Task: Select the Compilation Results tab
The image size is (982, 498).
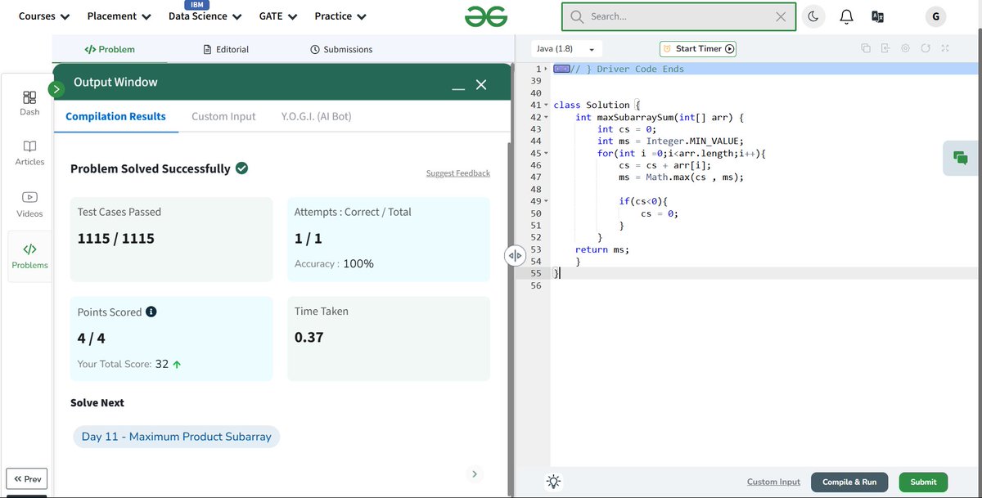Action: 115,116
